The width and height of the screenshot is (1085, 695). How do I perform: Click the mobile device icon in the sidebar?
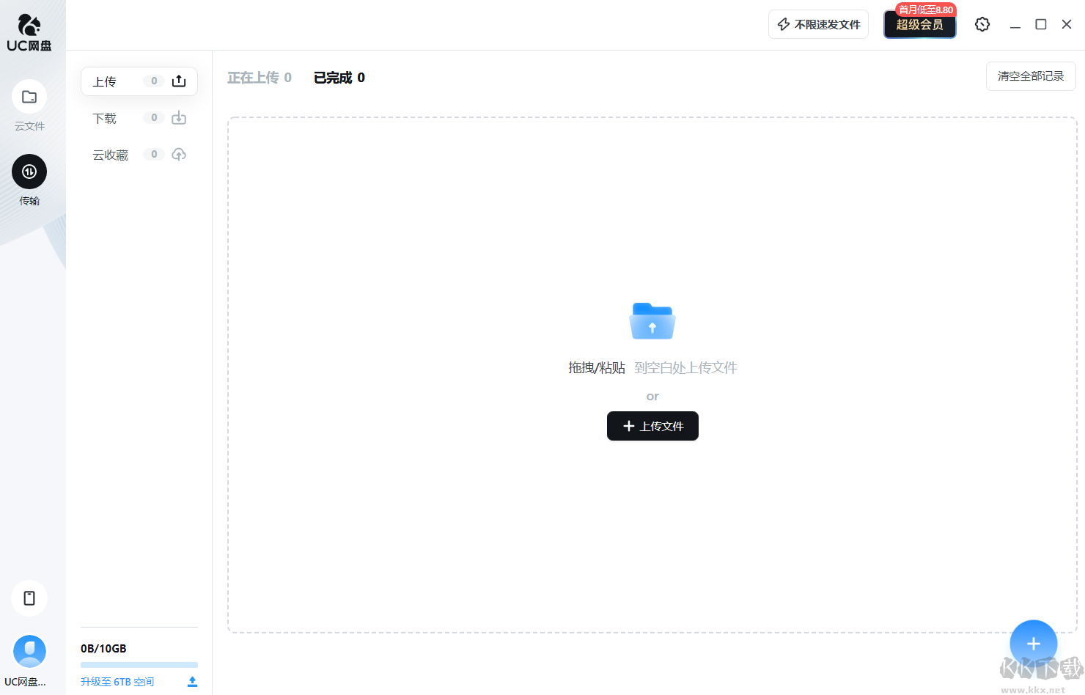coord(29,597)
